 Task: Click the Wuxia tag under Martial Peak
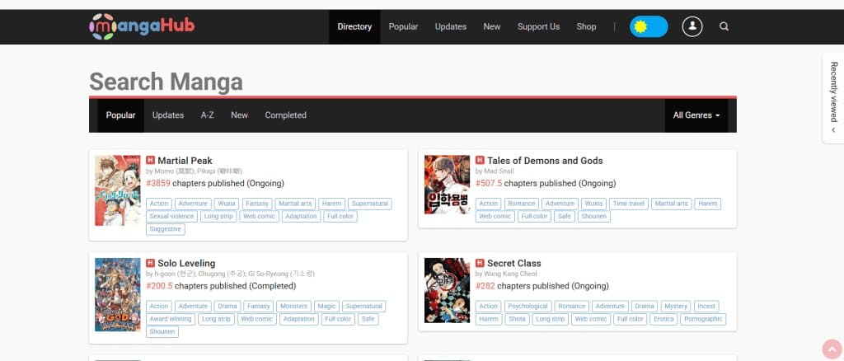coord(225,204)
